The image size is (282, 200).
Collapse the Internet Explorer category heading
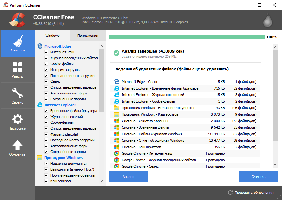click(60, 105)
